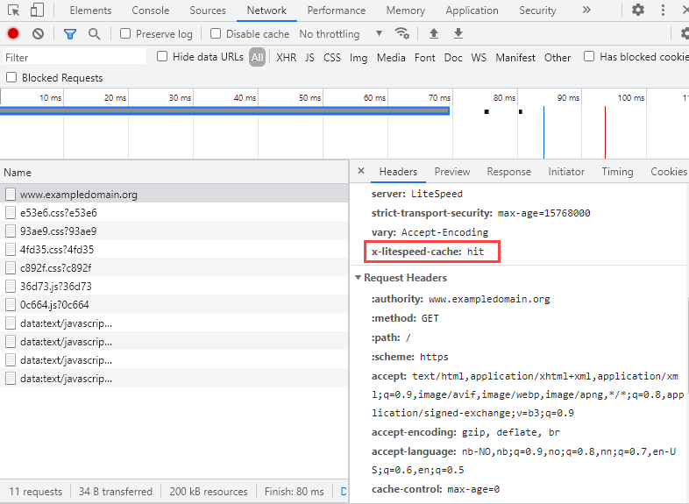The height and width of the screenshot is (504, 689).
Task: Export HAR file with the download arrow
Action: [458, 33]
